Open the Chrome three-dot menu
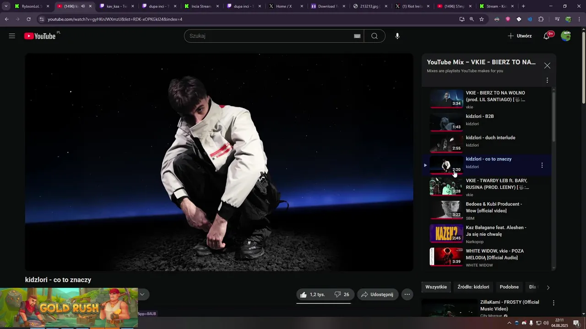This screenshot has height=329, width=586. pos(579,19)
